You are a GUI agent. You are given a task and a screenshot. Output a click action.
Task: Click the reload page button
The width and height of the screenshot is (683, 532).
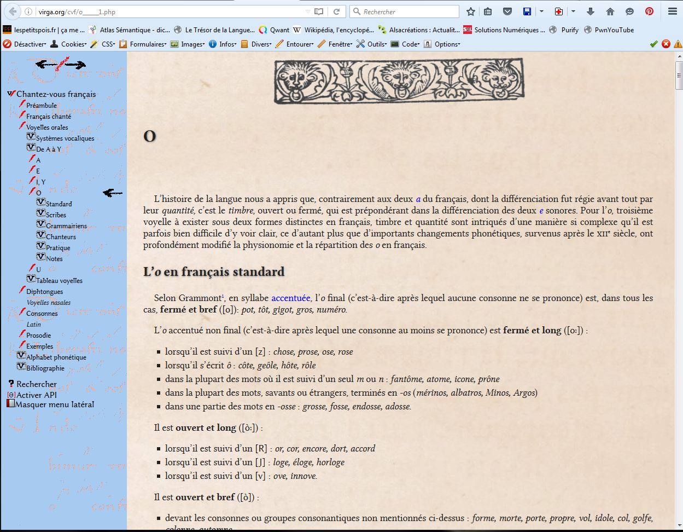pyautogui.click(x=337, y=11)
